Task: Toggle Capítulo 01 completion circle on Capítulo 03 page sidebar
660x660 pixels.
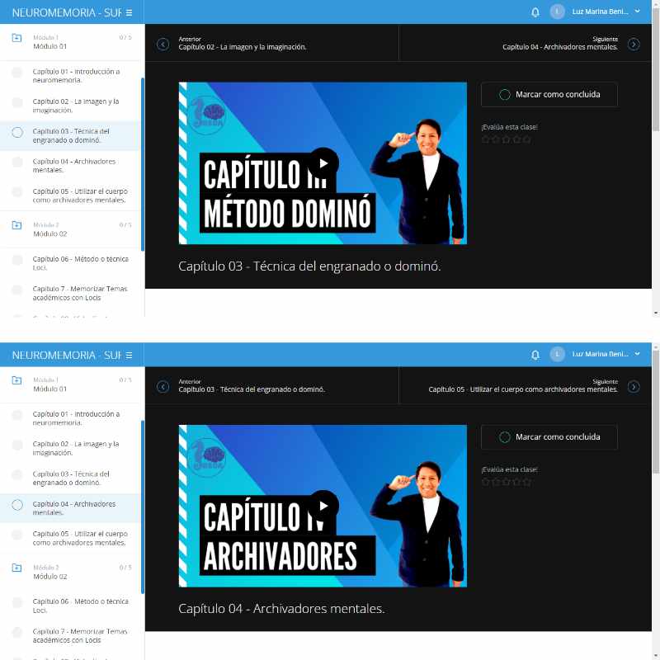Action: [16, 73]
